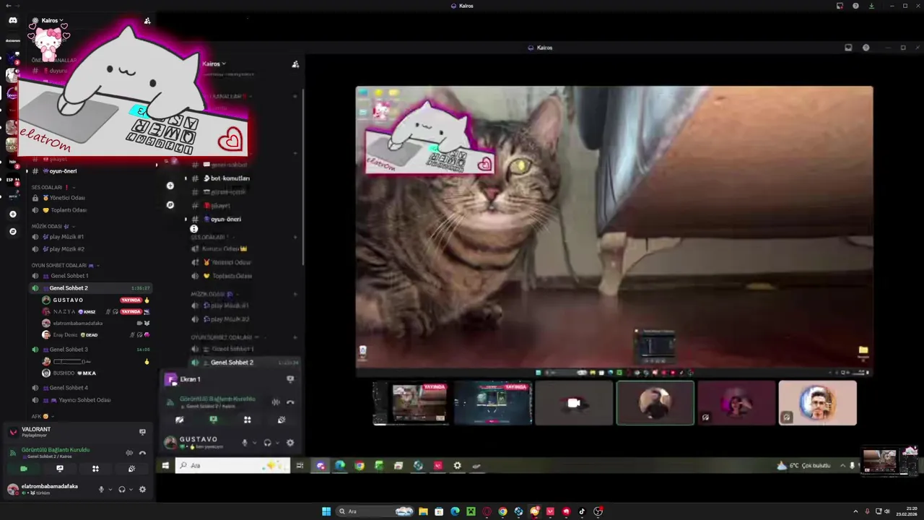924x520 pixels.
Task: Click the taskbar Ara search box
Action: (375, 511)
